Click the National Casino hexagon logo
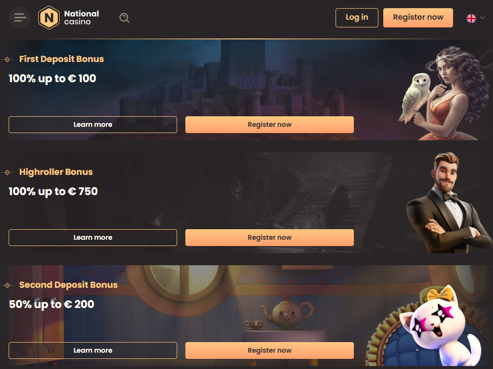 click(x=49, y=18)
